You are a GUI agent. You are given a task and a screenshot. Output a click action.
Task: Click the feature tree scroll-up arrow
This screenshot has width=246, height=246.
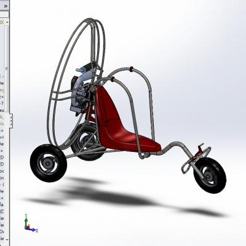(x=7, y=22)
